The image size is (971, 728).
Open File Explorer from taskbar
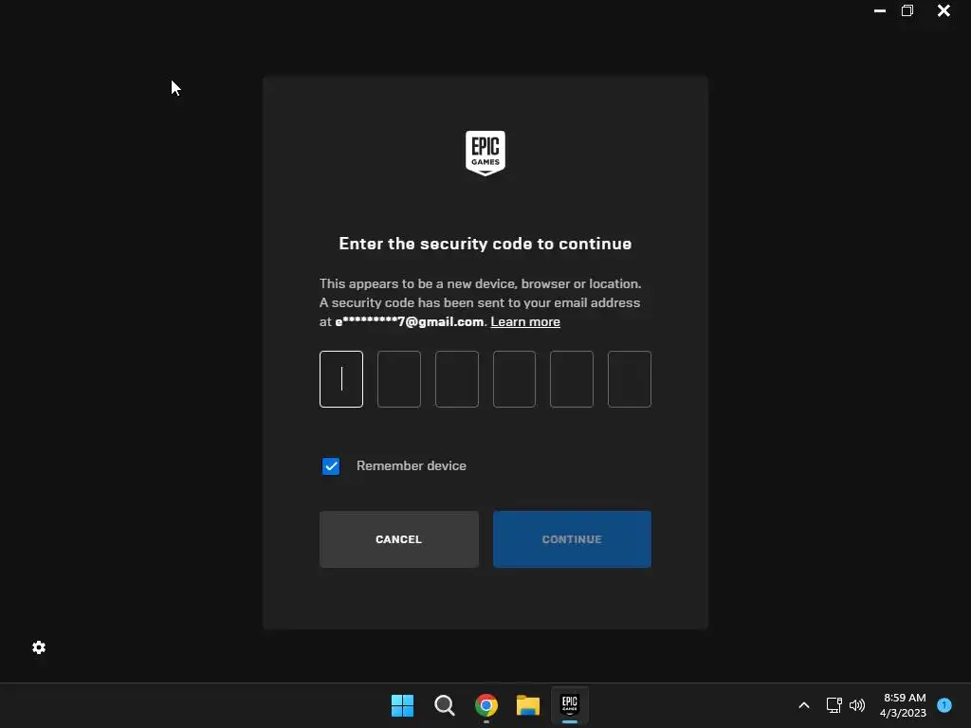point(527,705)
